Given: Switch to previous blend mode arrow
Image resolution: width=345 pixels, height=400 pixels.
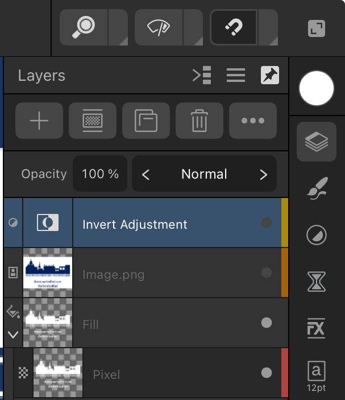Looking at the screenshot, I should click(146, 175).
